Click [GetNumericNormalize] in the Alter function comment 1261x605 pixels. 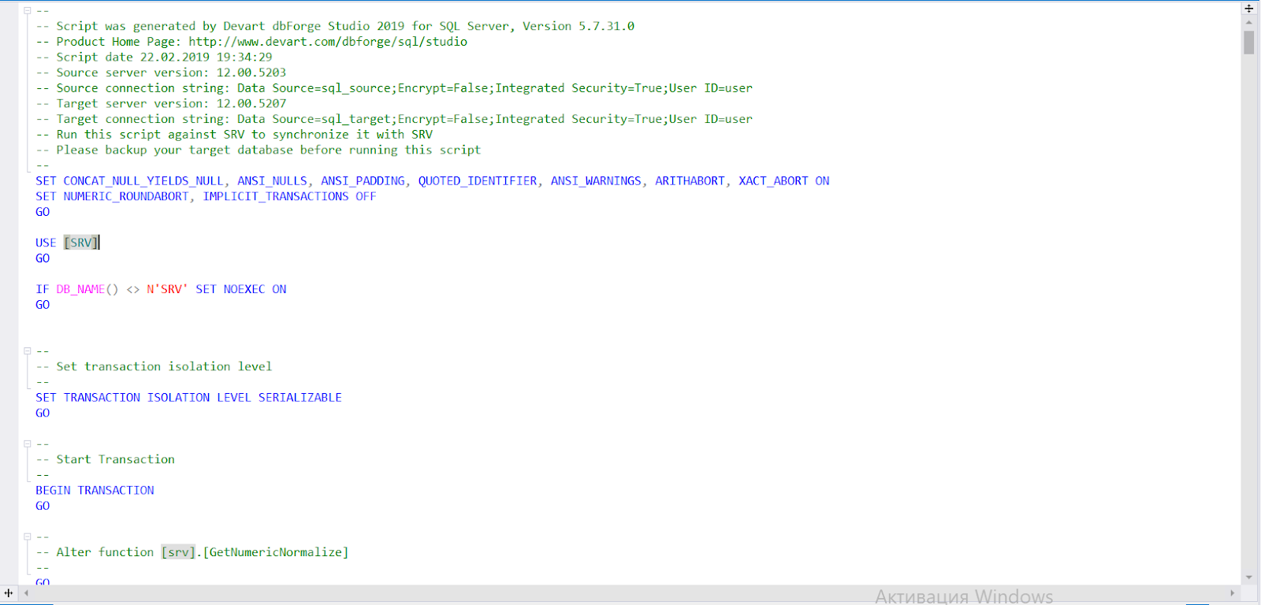(276, 552)
